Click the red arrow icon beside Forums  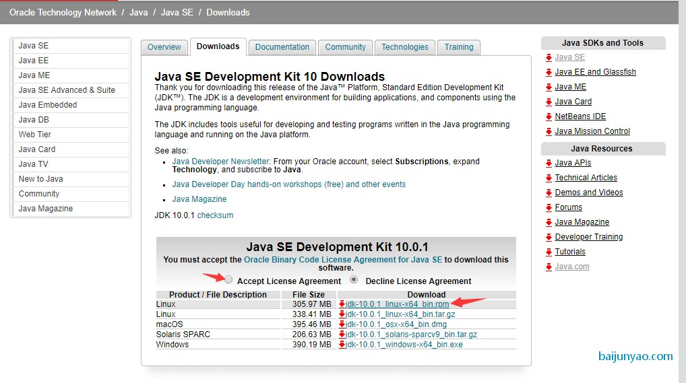click(x=549, y=208)
